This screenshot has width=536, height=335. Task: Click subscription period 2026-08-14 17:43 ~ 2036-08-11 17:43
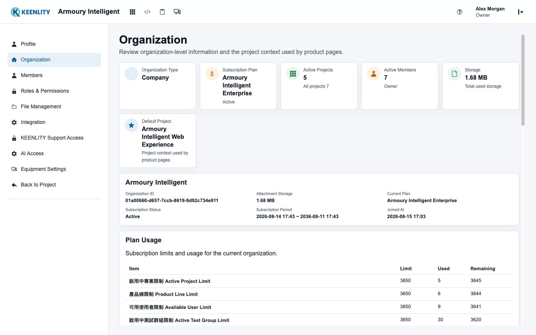click(297, 217)
